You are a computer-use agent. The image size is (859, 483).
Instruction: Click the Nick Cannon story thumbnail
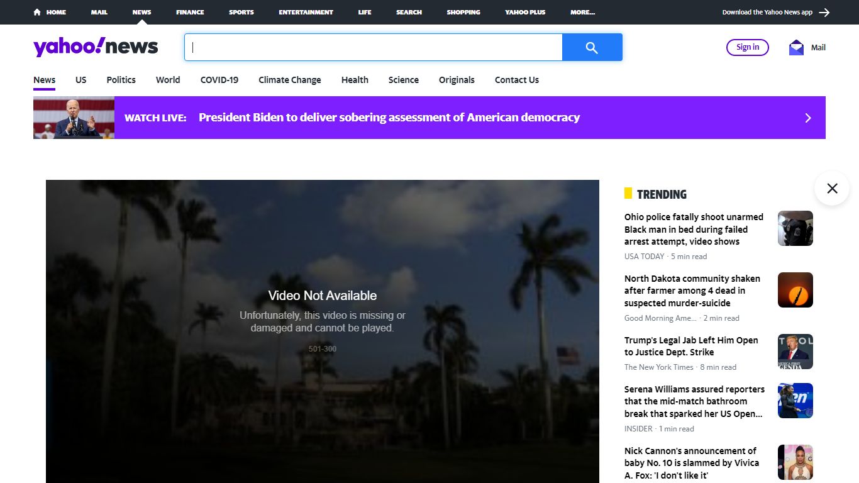click(795, 462)
